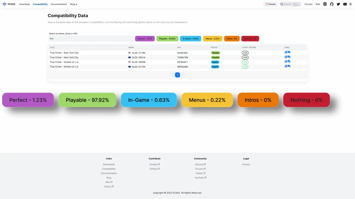This screenshot has height=199, width=355.
Task: Open the forum chat icon for SLES-51754
Action: click(x=289, y=66)
